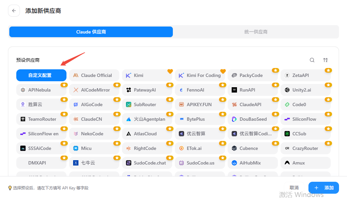Click the DouBaoSeed logo icon
The image size is (347, 199).
coord(234,119)
